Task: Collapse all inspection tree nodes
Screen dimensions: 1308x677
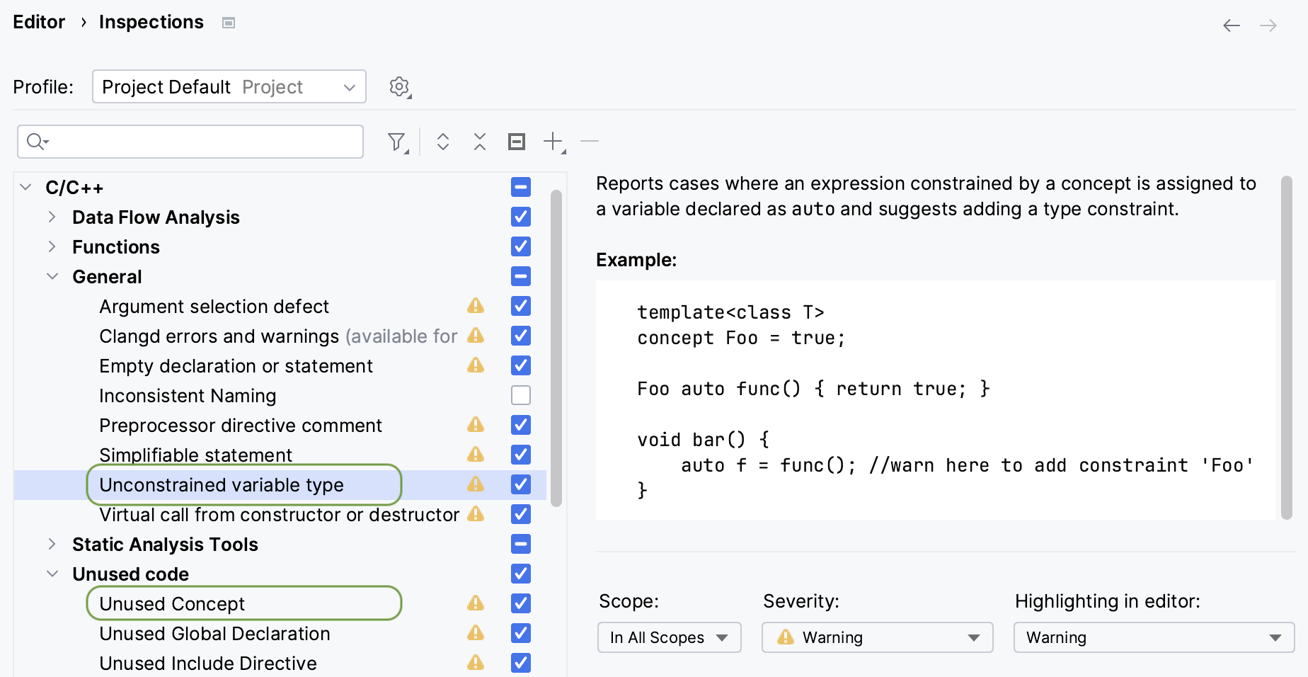Action: [x=480, y=142]
